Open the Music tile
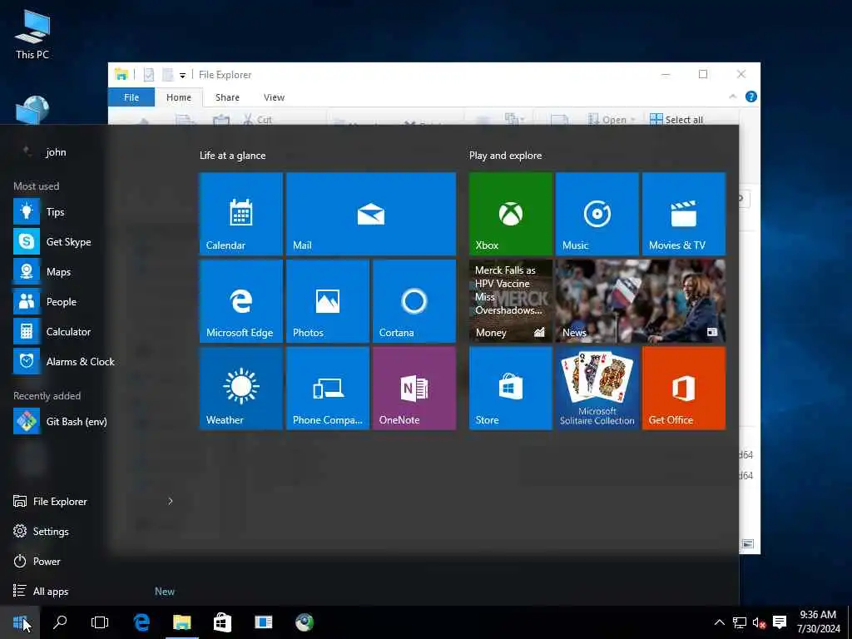Viewport: 852px width, 639px height. click(597, 214)
